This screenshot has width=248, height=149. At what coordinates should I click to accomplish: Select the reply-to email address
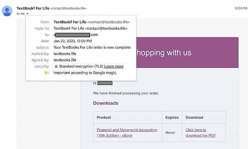106,28
